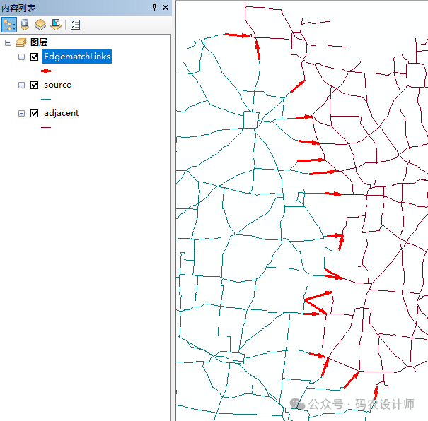Switch to List By Source view
The image size is (428, 421).
(x=25, y=25)
